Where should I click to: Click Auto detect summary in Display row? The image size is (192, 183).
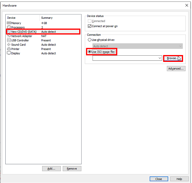click(49, 53)
